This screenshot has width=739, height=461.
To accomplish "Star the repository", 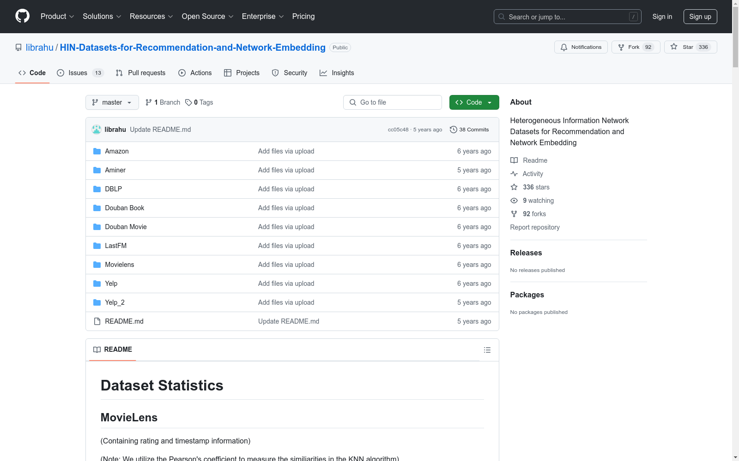I will click(x=691, y=47).
